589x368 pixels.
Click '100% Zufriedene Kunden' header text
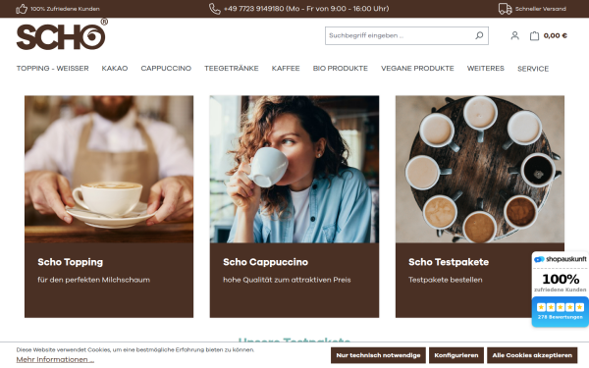pyautogui.click(x=65, y=9)
